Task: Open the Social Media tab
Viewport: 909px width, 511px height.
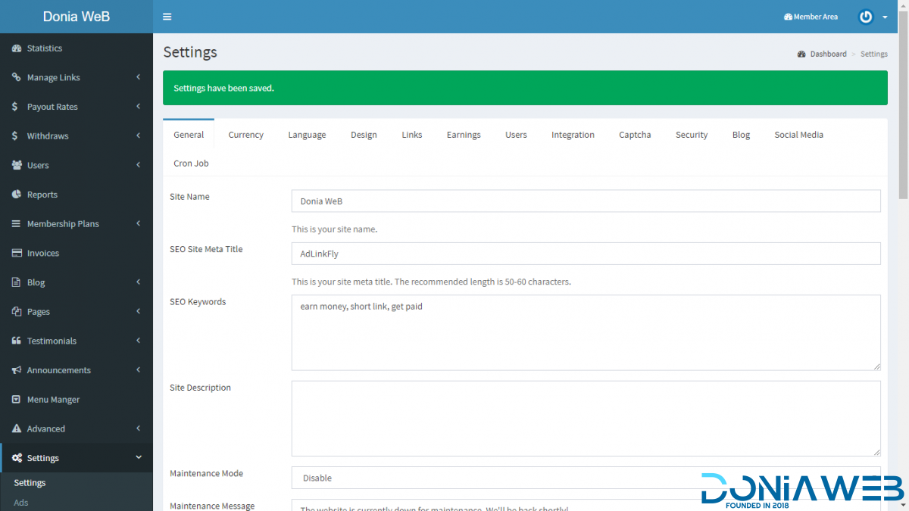Action: [798, 135]
